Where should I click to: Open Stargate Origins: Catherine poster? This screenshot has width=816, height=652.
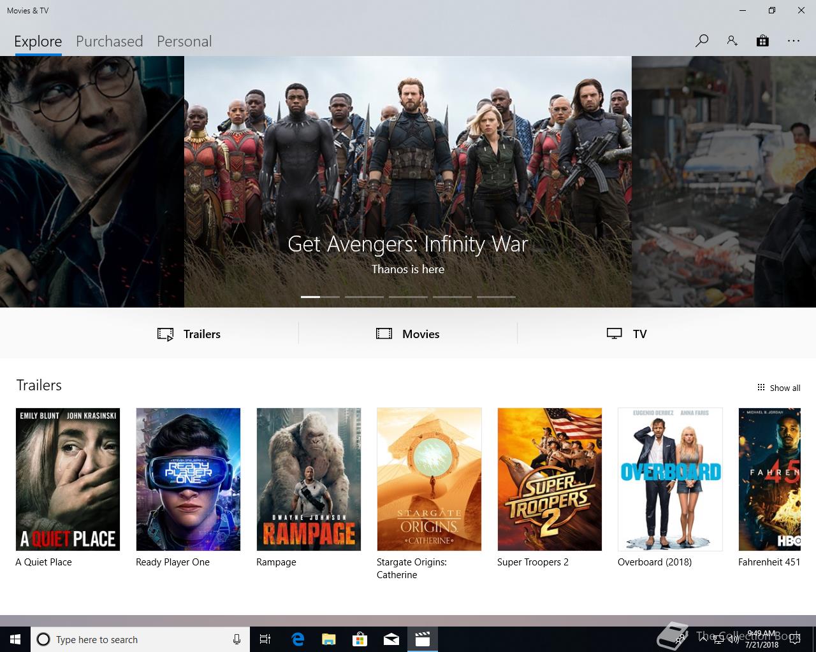click(x=429, y=479)
